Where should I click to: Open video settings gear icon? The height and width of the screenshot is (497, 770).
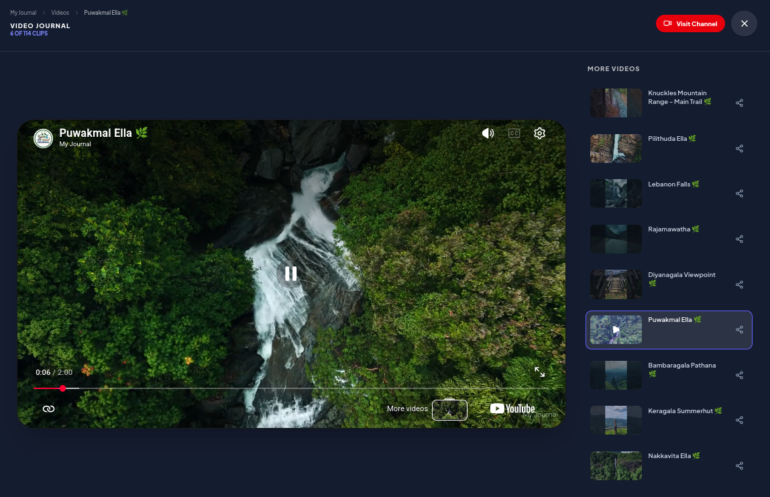pyautogui.click(x=540, y=133)
